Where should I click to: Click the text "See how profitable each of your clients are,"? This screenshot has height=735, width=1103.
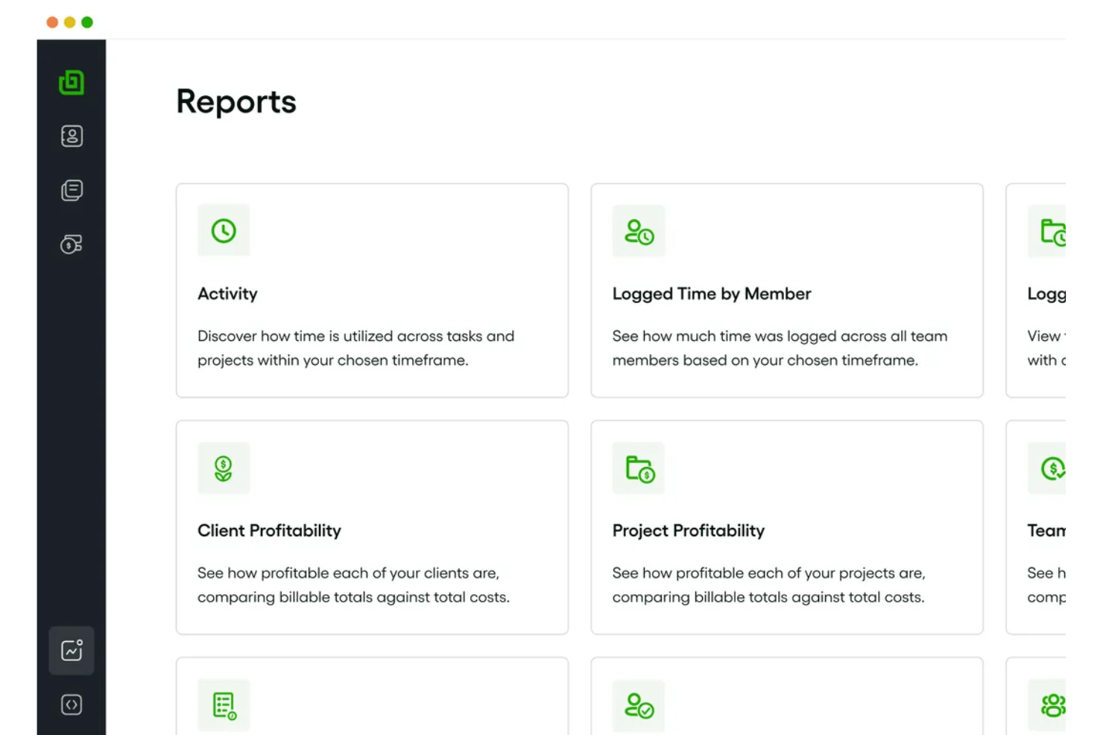pyautogui.click(x=348, y=573)
